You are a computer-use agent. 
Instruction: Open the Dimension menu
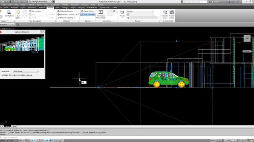tap(55, 5)
